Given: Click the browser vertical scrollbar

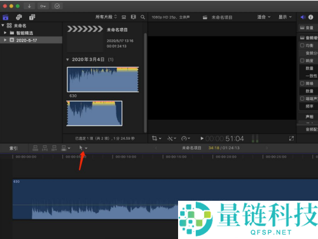Looking at the screenshot, I should click(145, 82).
